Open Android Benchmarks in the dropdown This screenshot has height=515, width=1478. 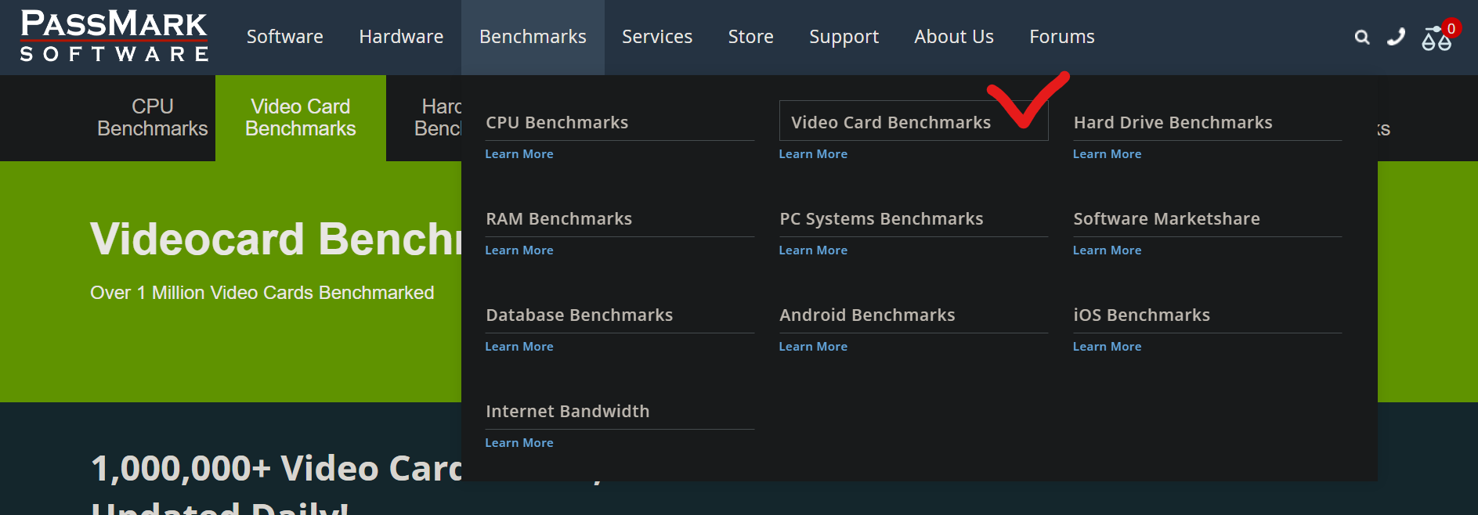(867, 315)
